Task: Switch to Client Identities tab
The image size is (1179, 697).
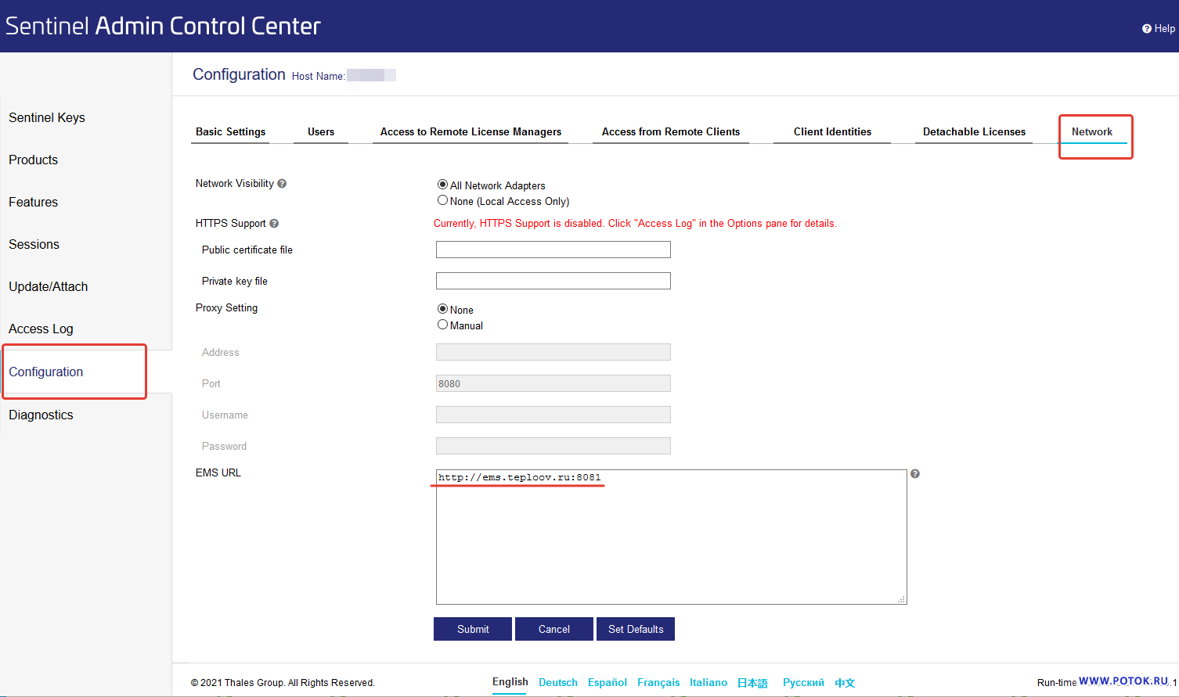Action: pyautogui.click(x=832, y=131)
